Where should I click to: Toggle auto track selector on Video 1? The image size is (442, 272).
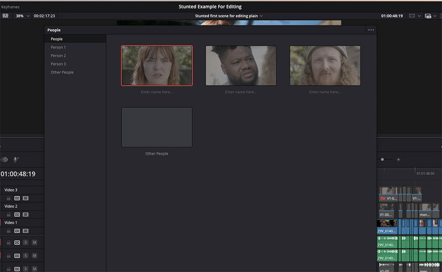(x=17, y=231)
